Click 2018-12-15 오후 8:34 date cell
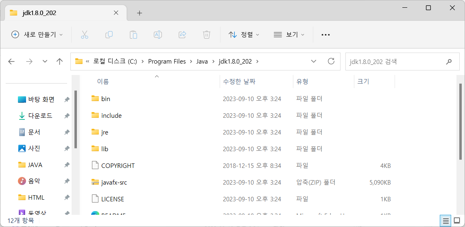 [x=252, y=166]
